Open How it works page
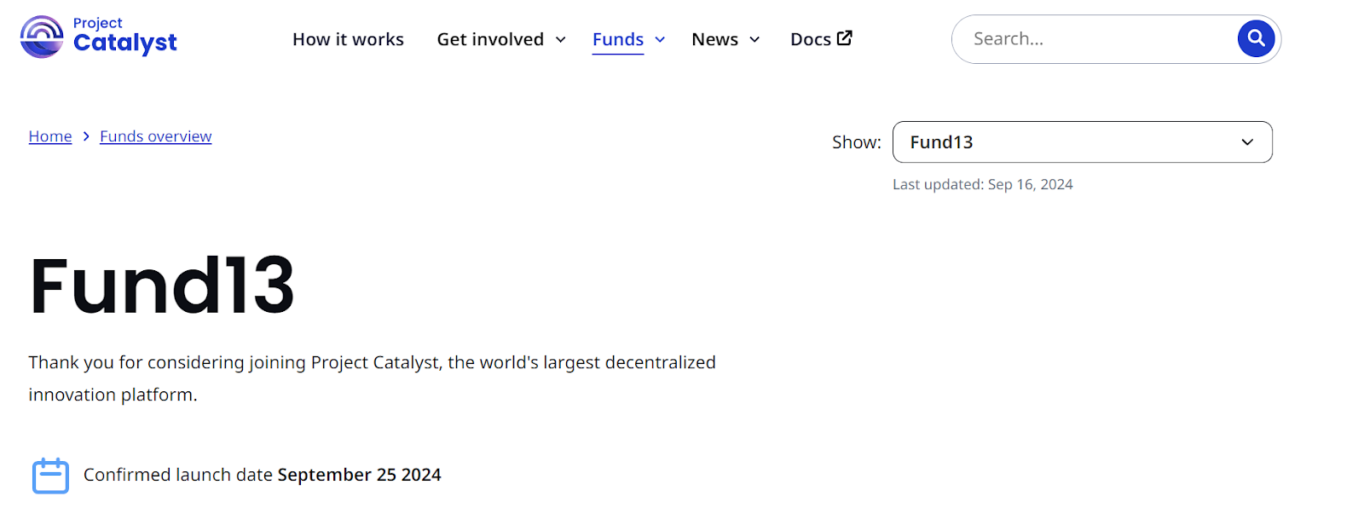 pos(348,39)
